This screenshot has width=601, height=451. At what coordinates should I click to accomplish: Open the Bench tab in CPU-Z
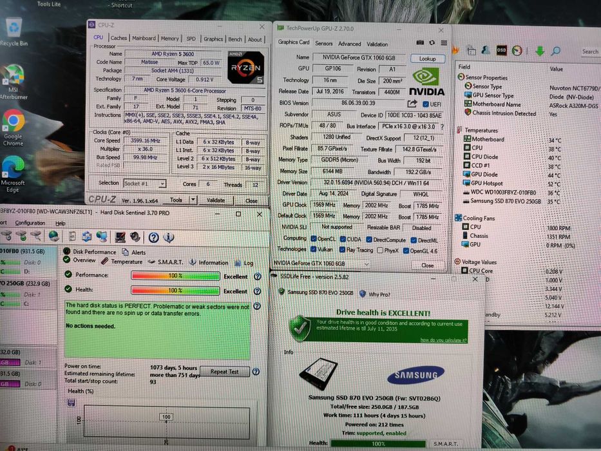(235, 39)
